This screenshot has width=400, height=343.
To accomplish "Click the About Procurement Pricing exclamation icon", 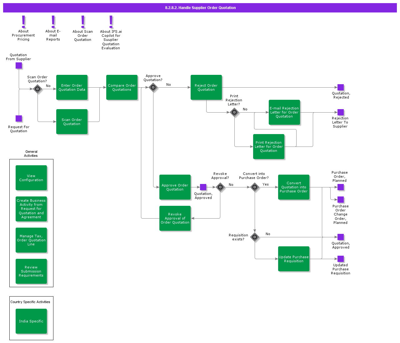I will tap(23, 22).
